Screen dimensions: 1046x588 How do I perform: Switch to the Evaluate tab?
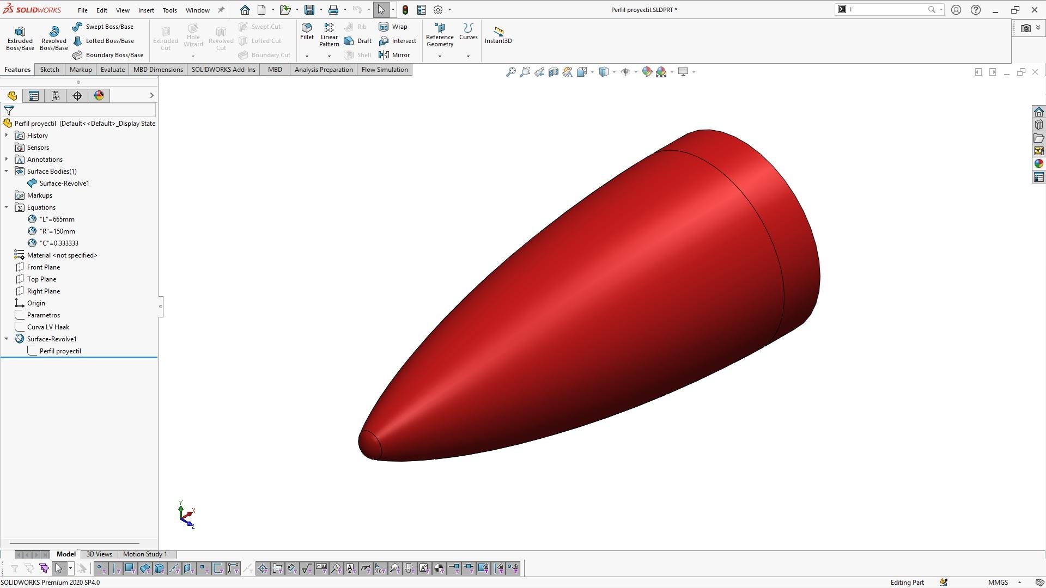coord(113,70)
